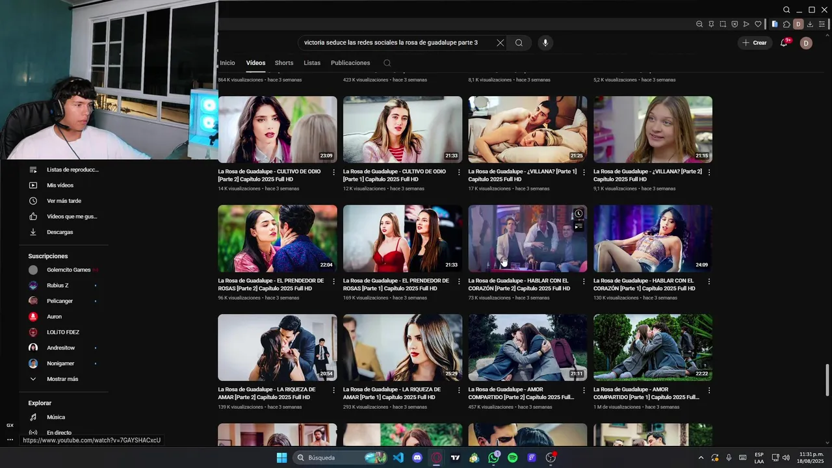Open WhatsApp from taskbar

(494, 458)
